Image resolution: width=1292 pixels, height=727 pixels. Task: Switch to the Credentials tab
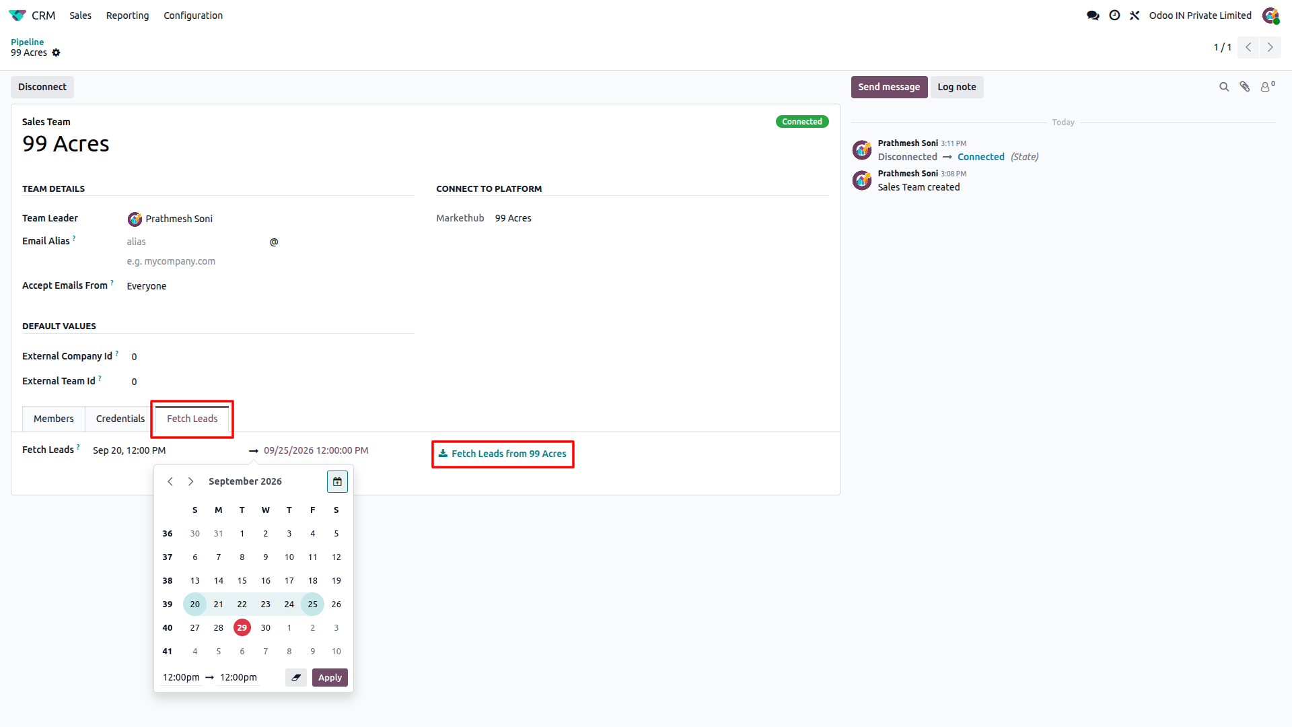click(120, 419)
